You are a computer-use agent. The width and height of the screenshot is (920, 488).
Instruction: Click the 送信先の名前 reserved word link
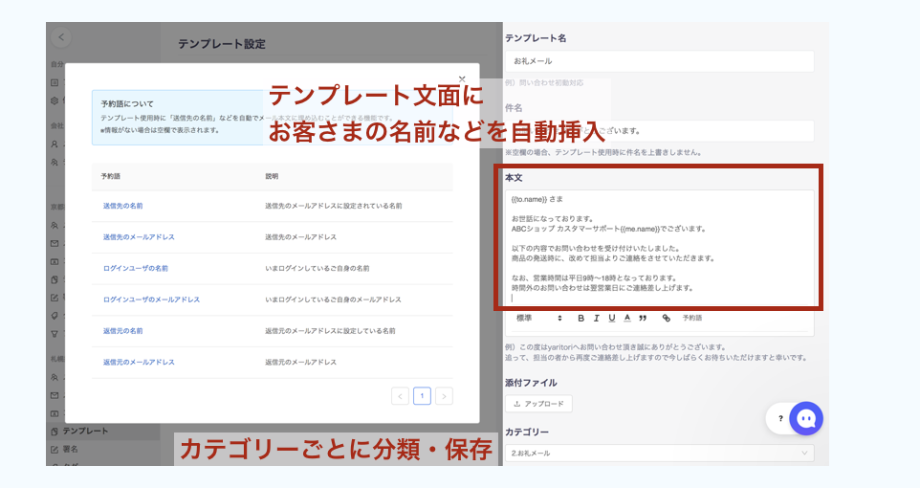[122, 206]
